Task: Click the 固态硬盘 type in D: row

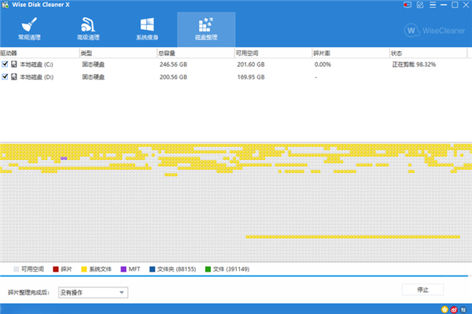Action: tap(94, 77)
